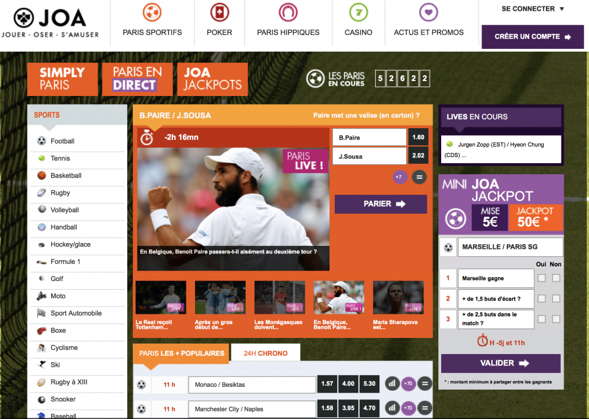The height and width of the screenshot is (419, 589).
Task: Open the Jurgen Zopp / Hyeon Chung live match
Action: click(501, 149)
